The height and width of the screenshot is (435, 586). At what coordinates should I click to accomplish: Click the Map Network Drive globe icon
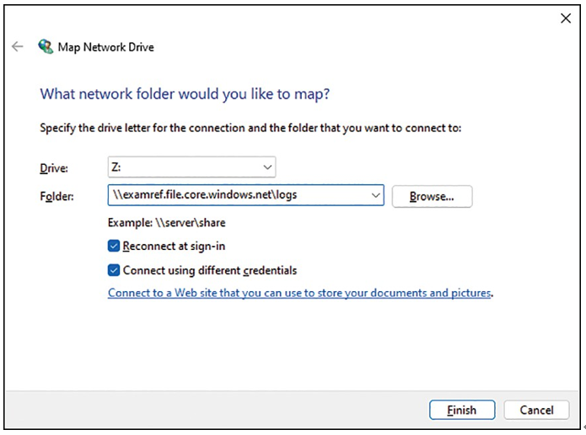coord(46,46)
